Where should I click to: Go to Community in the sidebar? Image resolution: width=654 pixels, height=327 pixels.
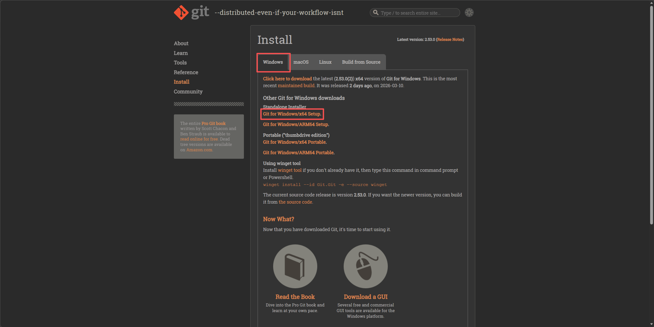tap(188, 92)
